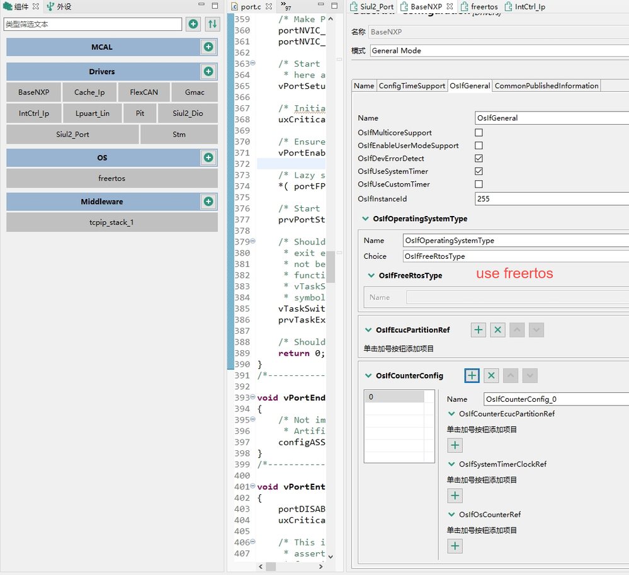Open the freertos OS component
Image resolution: width=629 pixels, height=575 pixels.
point(112,178)
